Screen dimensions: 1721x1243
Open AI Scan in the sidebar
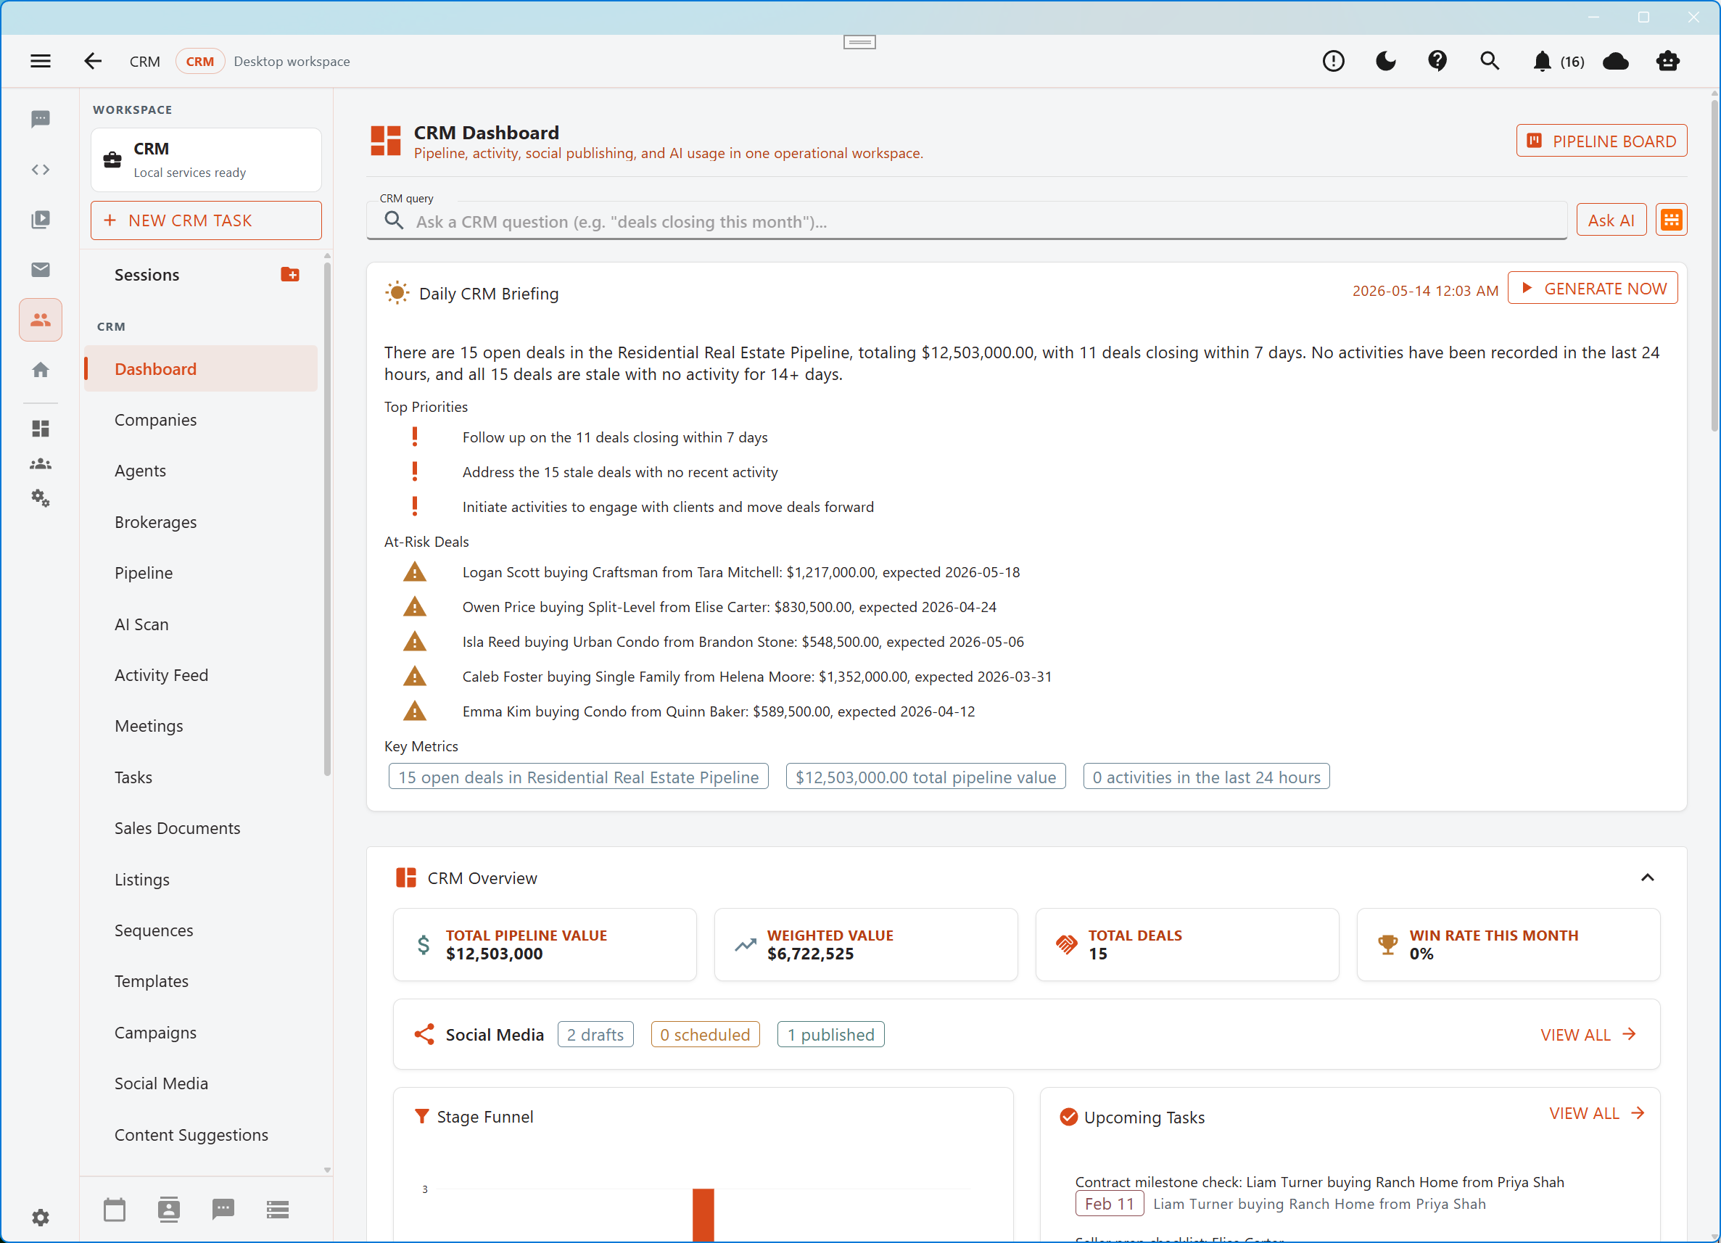[201, 624]
